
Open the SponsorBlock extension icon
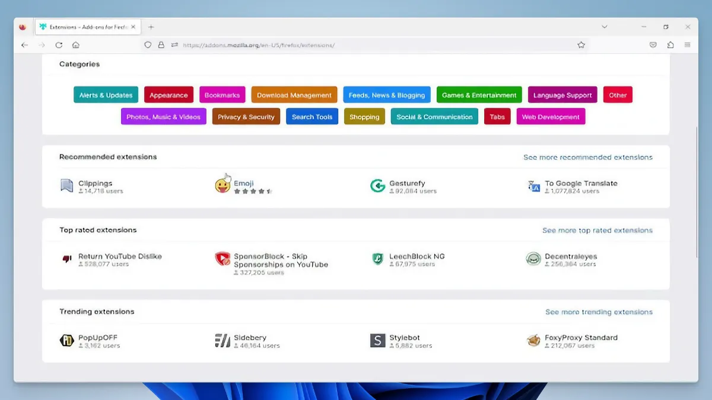[223, 259]
